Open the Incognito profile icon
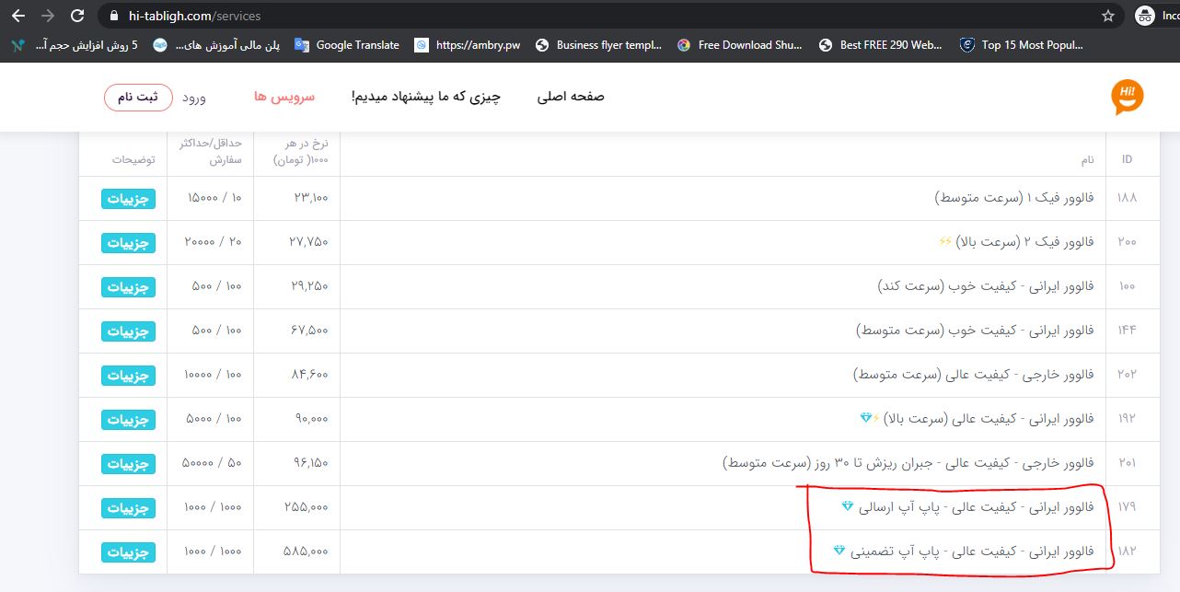Viewport: 1180px width, 592px height. [x=1145, y=16]
